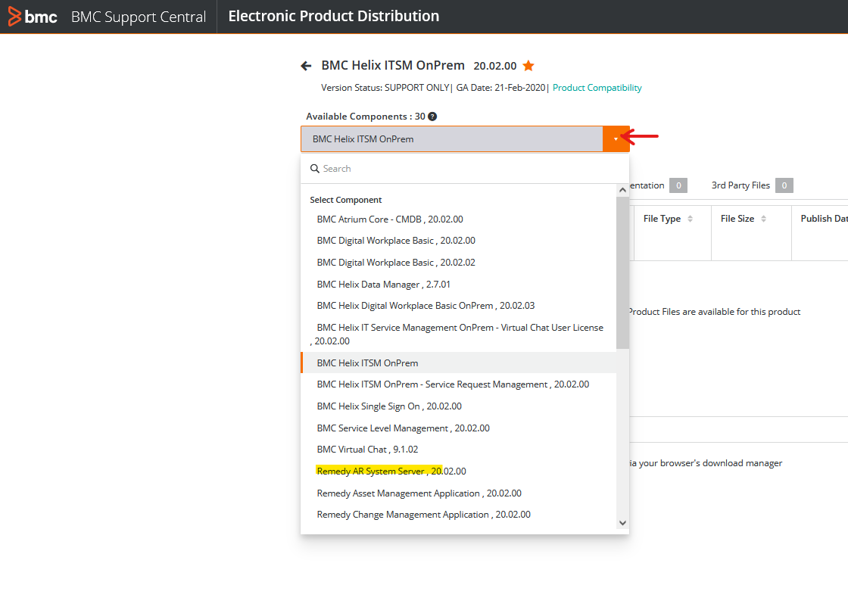This screenshot has width=848, height=610.
Task: Toggle the orange favorite star
Action: (x=528, y=66)
